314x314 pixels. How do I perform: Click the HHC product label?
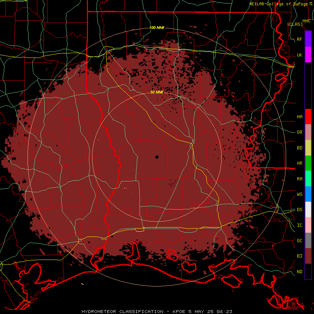click(x=307, y=21)
